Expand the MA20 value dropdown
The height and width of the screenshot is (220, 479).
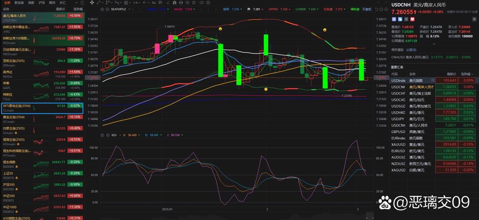(194, 9)
